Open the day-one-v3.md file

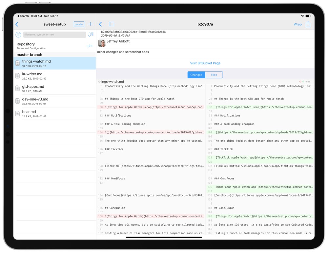click(x=55, y=101)
